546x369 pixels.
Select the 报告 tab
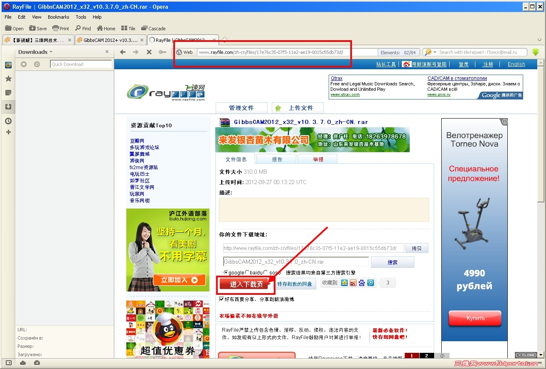[x=277, y=159]
